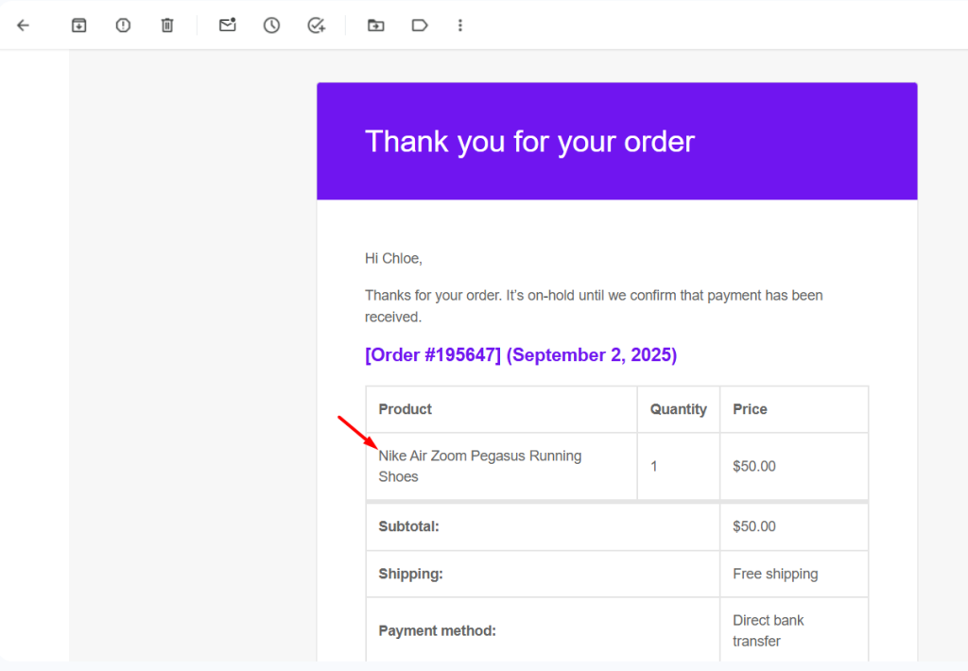Move the email to a folder
This screenshot has width=968, height=671.
[375, 26]
